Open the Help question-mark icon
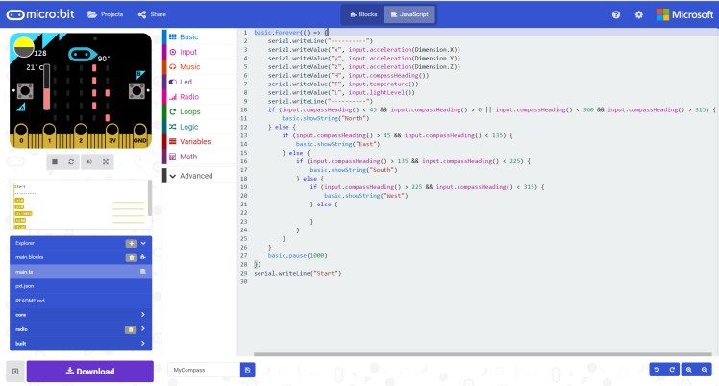 (616, 14)
